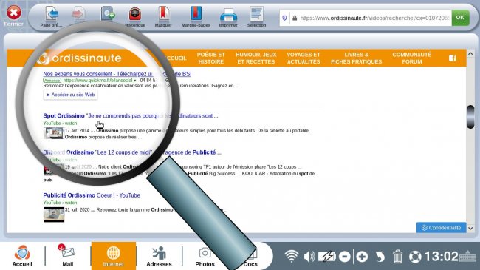Open the Historique icon
The width and height of the screenshot is (480, 270).
(134, 14)
